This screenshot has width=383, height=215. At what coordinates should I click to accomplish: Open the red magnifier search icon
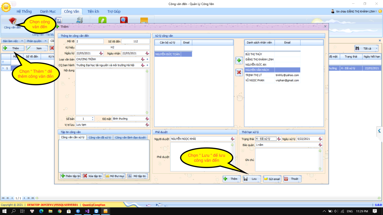[124, 20]
